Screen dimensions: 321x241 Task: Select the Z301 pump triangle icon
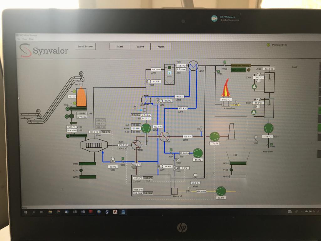coord(254,86)
